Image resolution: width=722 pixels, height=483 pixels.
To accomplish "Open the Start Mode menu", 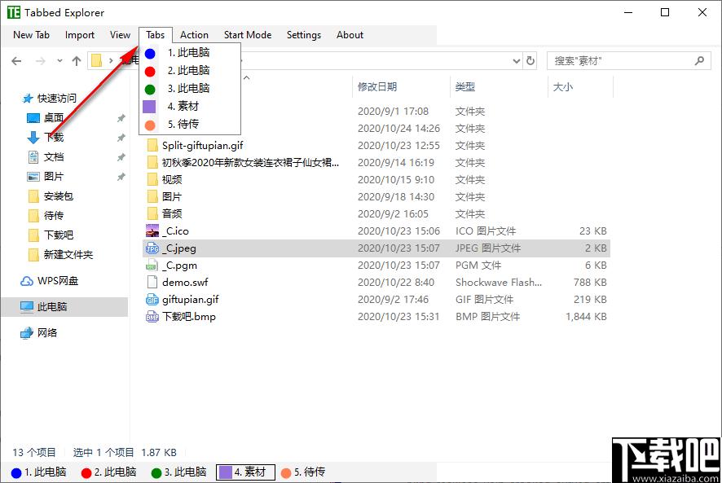I will [248, 35].
